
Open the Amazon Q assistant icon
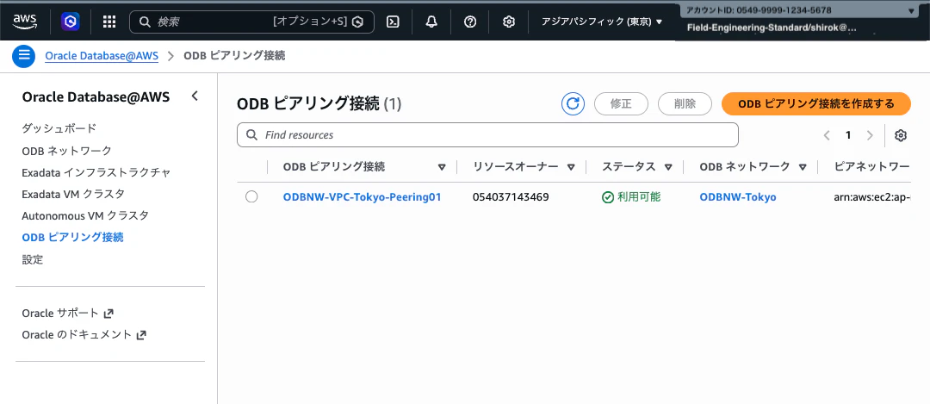tap(71, 22)
